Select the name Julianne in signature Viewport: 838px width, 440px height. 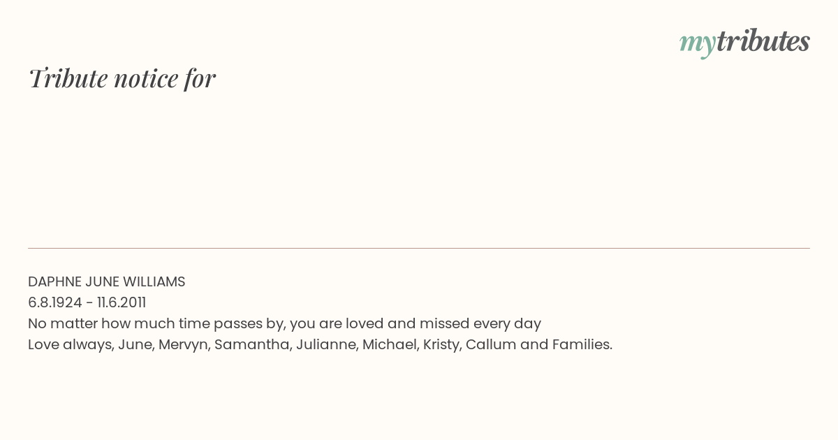tap(325, 344)
